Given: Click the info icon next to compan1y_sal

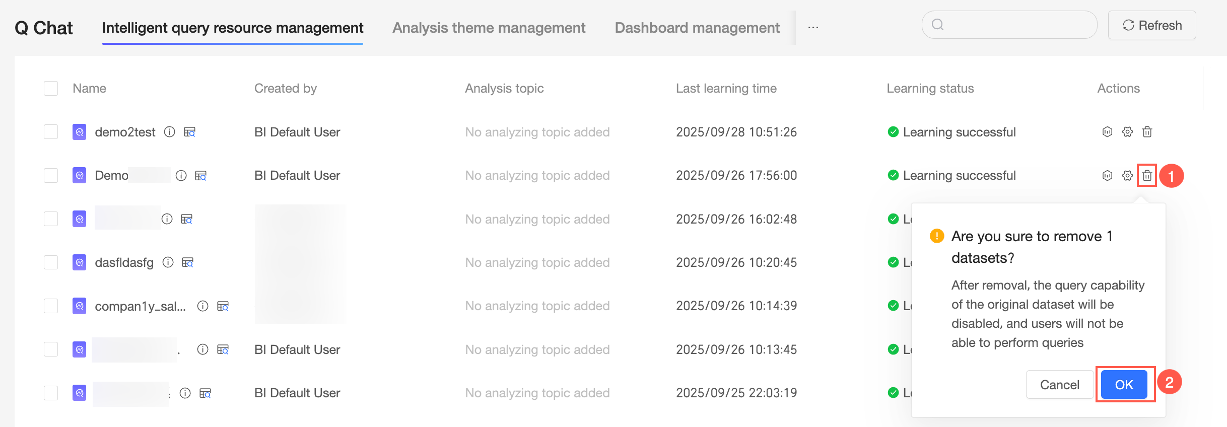Looking at the screenshot, I should point(202,306).
